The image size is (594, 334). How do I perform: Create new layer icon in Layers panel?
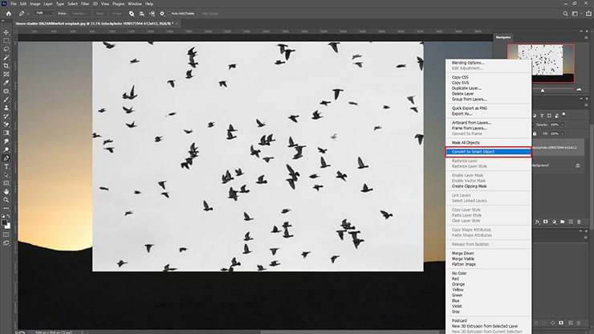click(x=571, y=222)
